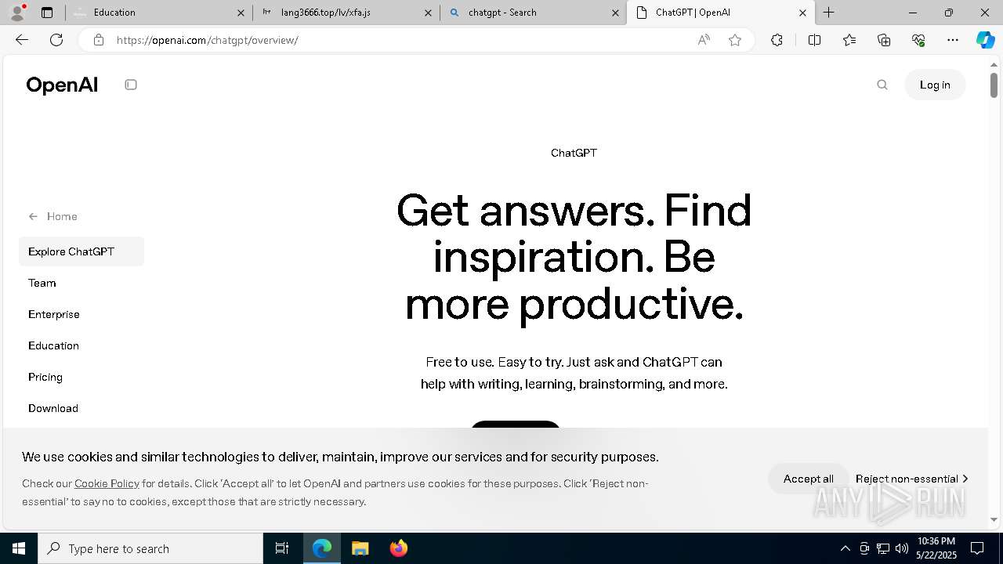Open the Team sidebar item
The image size is (1003, 564).
pos(42,283)
